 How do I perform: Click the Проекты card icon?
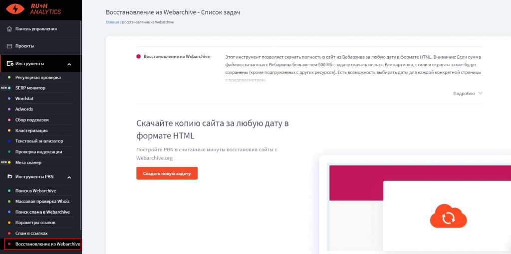(x=9, y=46)
